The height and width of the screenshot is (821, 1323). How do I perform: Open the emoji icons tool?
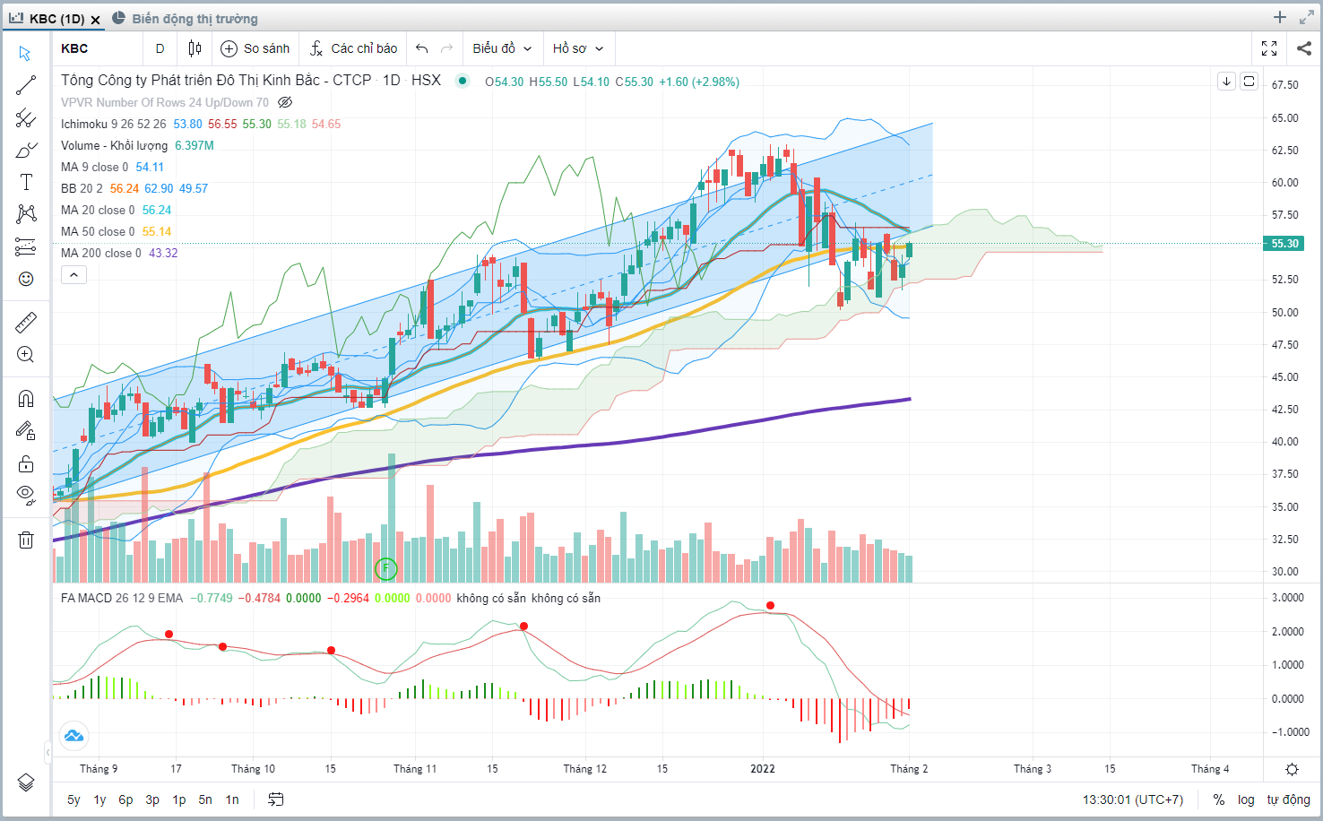[x=26, y=280]
